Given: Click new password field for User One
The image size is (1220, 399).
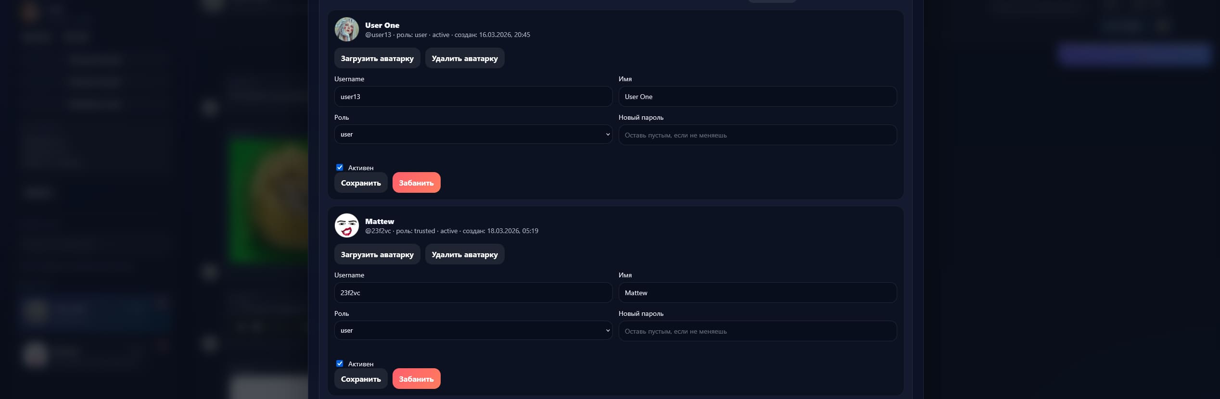Looking at the screenshot, I should click(x=757, y=135).
